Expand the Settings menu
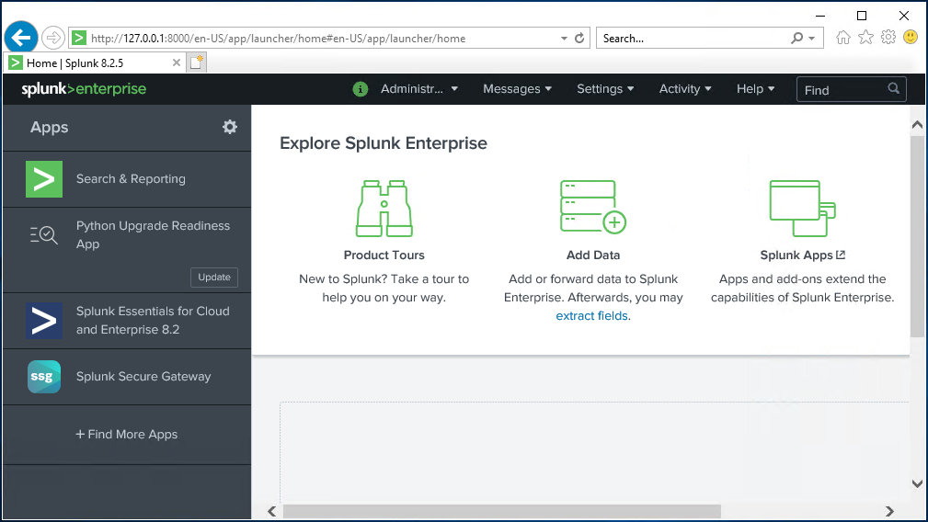The height and width of the screenshot is (522, 928). tap(605, 88)
